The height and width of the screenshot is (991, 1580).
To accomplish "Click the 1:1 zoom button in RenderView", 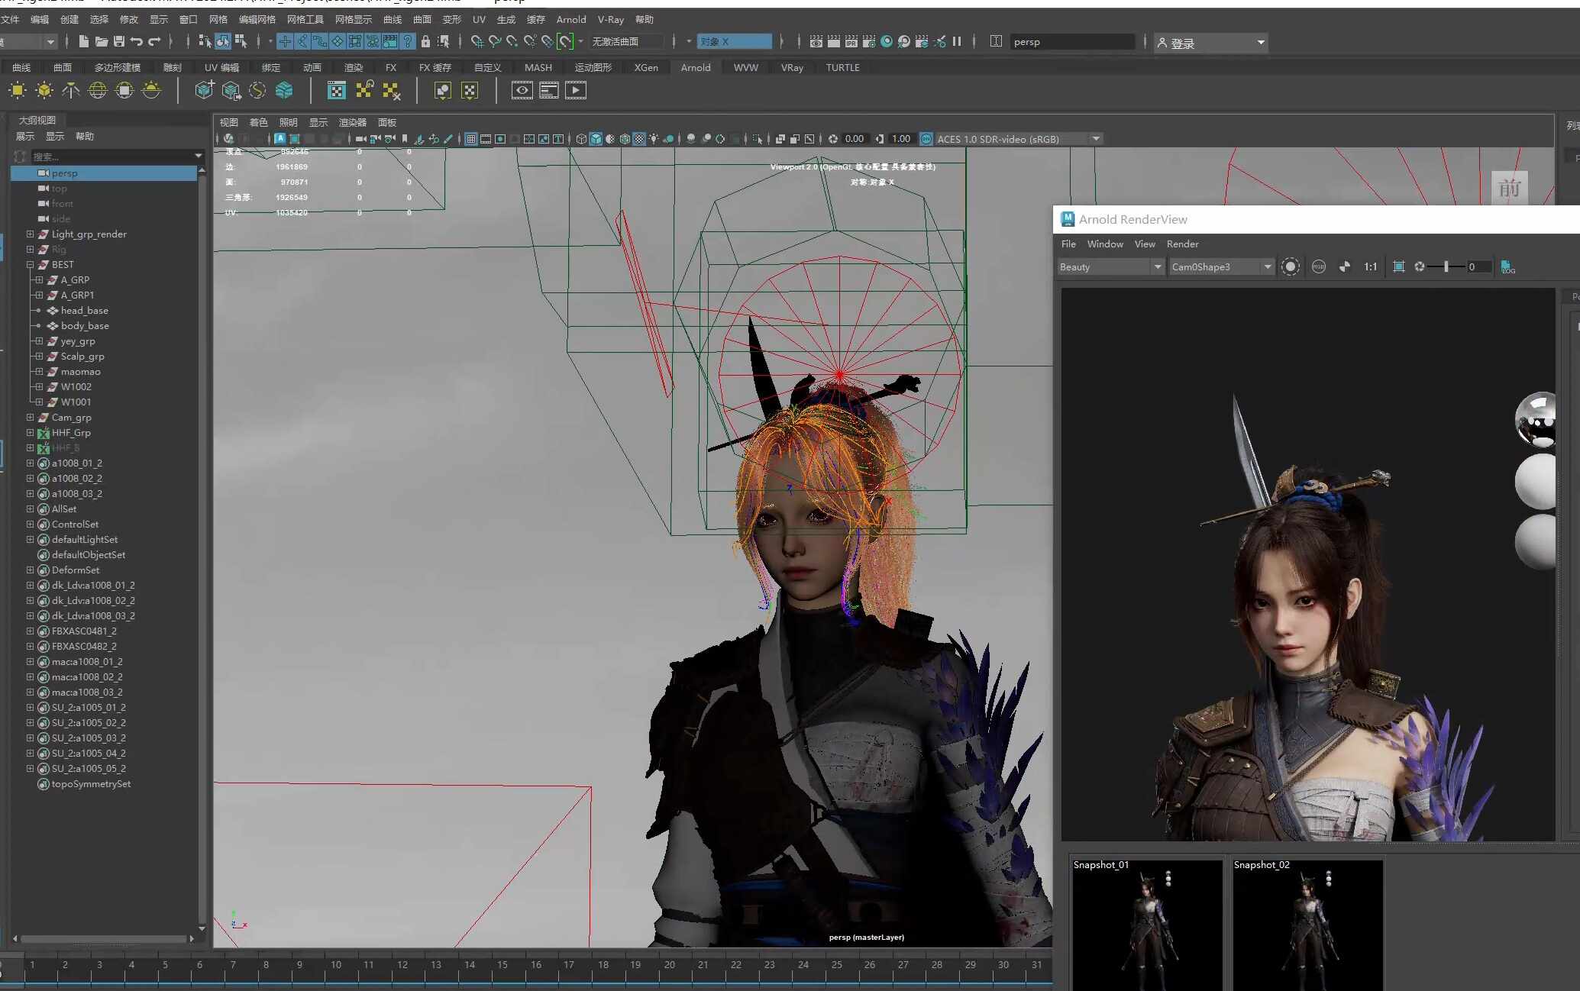I will pyautogui.click(x=1370, y=266).
